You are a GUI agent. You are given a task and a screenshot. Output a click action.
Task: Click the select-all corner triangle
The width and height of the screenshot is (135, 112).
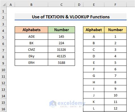pos(4,5)
